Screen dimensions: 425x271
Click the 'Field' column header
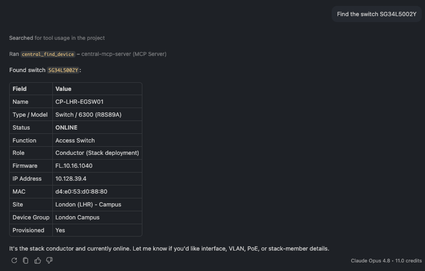19,89
